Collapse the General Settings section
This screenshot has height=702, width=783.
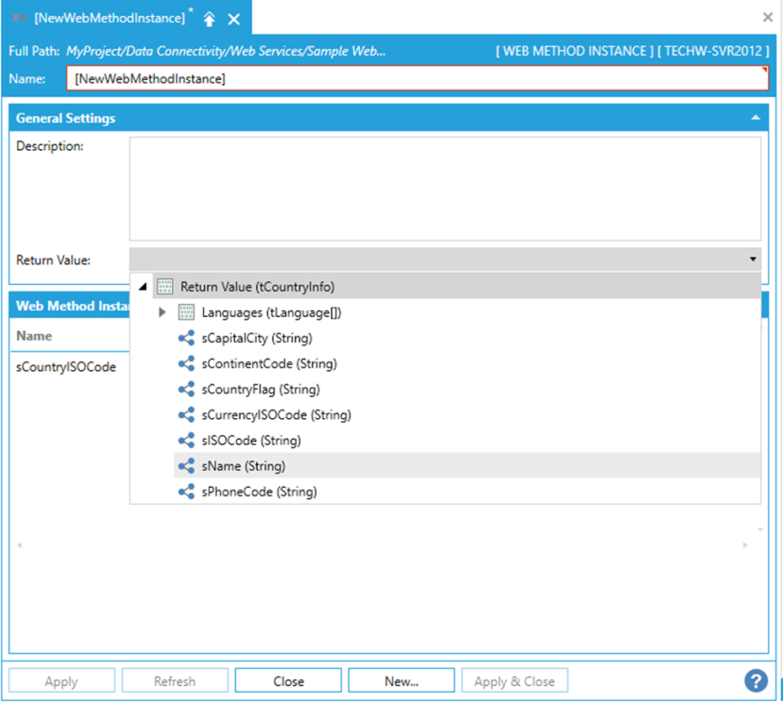coord(755,119)
